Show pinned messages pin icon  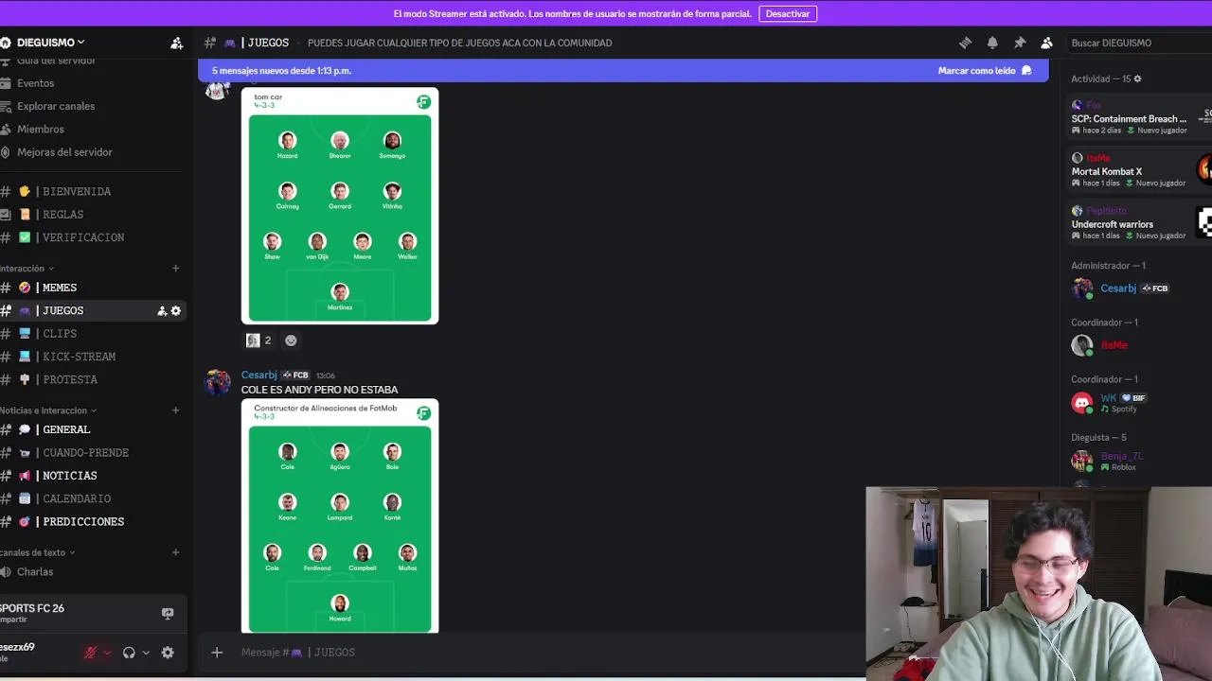(x=1020, y=43)
